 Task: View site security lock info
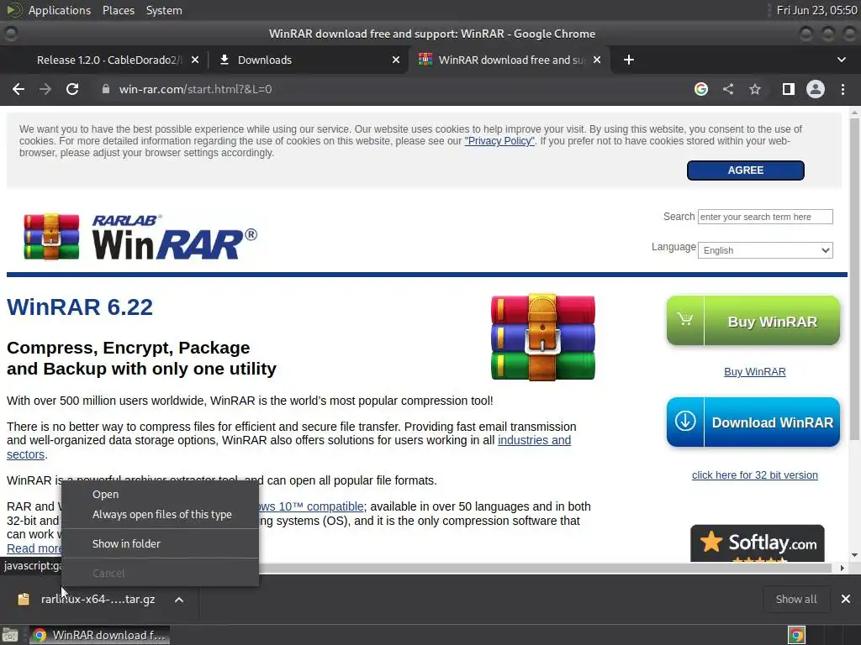click(106, 89)
